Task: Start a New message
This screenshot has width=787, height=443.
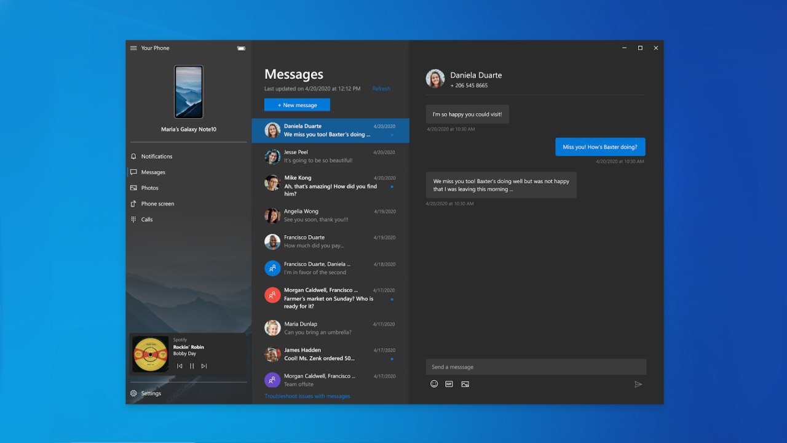Action: point(297,105)
